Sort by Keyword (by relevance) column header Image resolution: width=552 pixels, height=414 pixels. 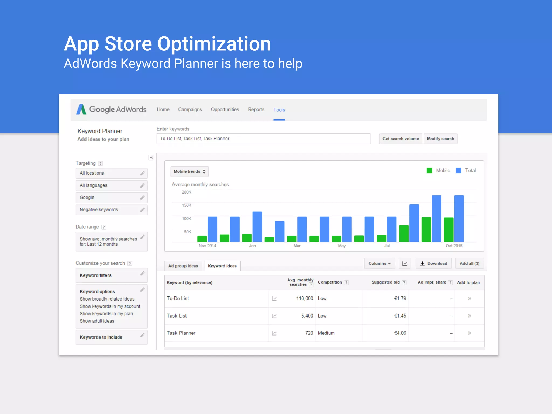tap(189, 282)
